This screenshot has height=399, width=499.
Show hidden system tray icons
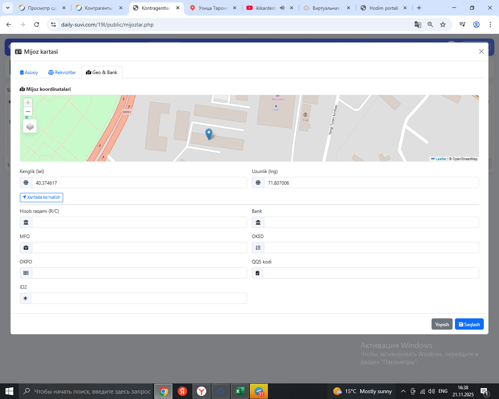pyautogui.click(x=403, y=391)
